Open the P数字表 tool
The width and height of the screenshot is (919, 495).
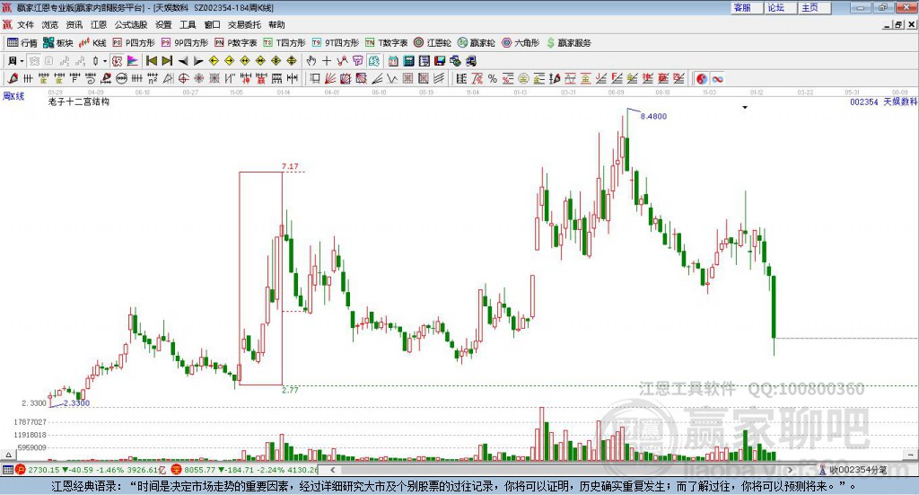(236, 43)
